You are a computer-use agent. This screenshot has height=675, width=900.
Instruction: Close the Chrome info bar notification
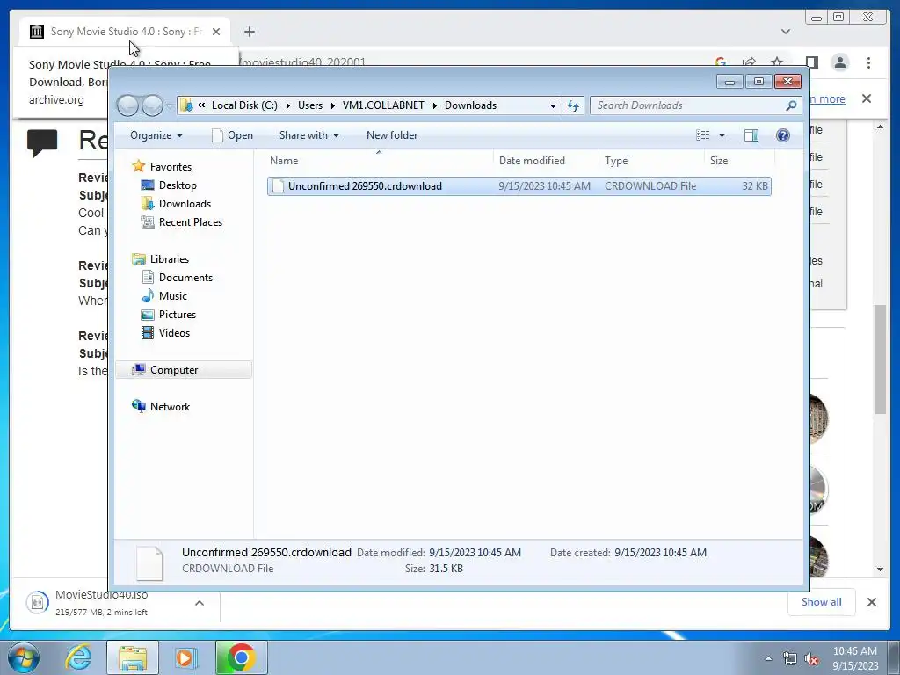coord(867,98)
